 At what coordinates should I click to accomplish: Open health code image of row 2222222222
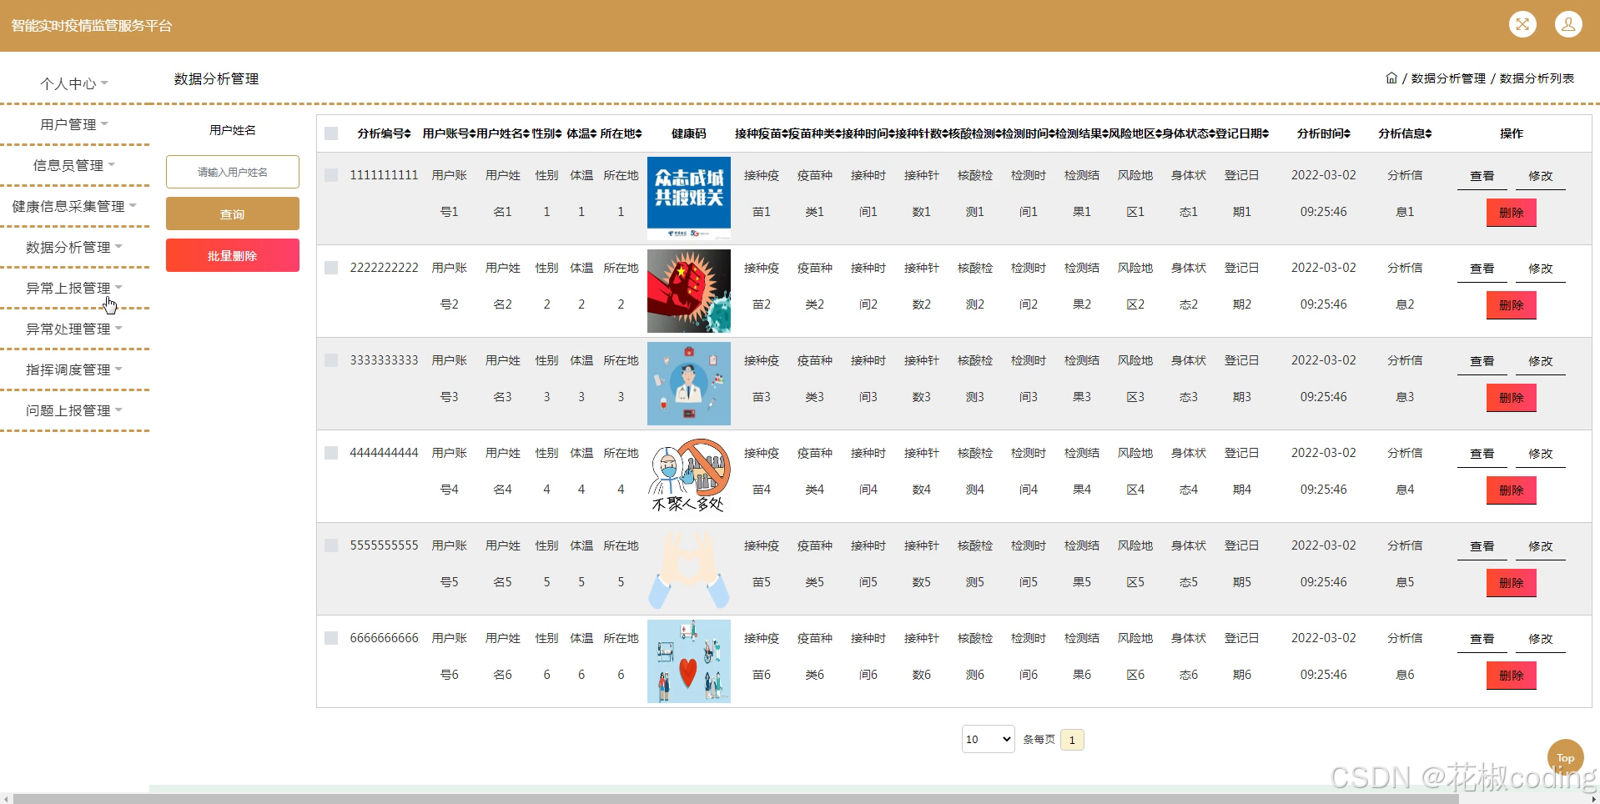coord(689,291)
